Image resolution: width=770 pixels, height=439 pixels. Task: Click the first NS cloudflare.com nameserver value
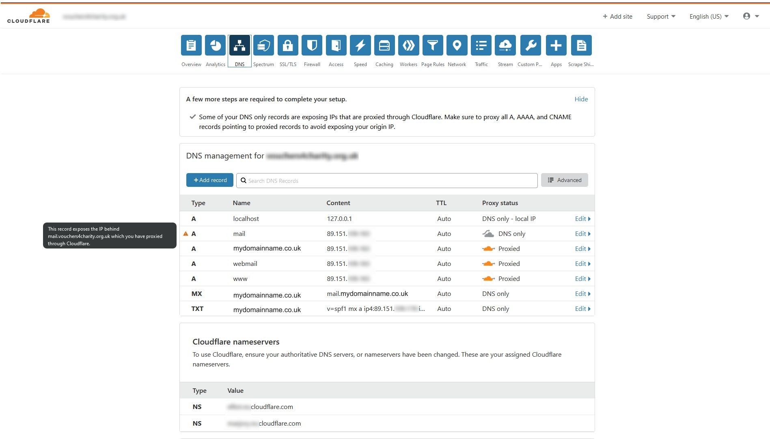[x=260, y=407]
